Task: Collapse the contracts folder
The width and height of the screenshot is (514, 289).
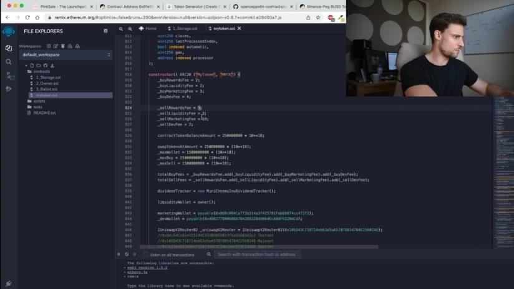Action: click(41, 72)
